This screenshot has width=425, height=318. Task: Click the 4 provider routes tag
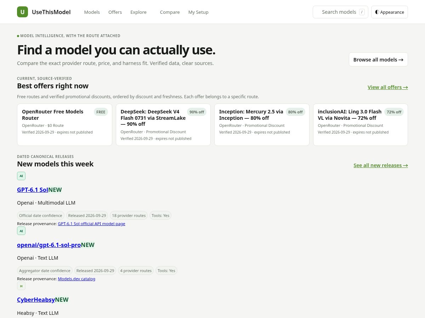tap(136, 271)
